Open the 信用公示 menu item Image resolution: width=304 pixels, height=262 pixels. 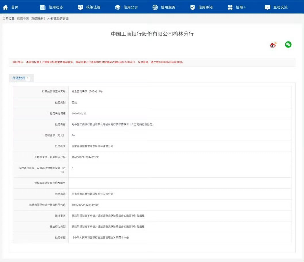point(130,7)
